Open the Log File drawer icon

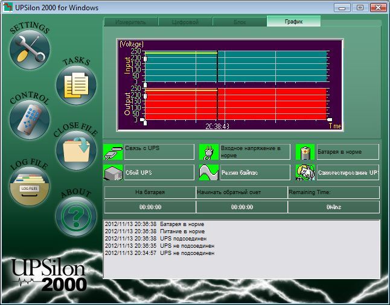coord(30,186)
